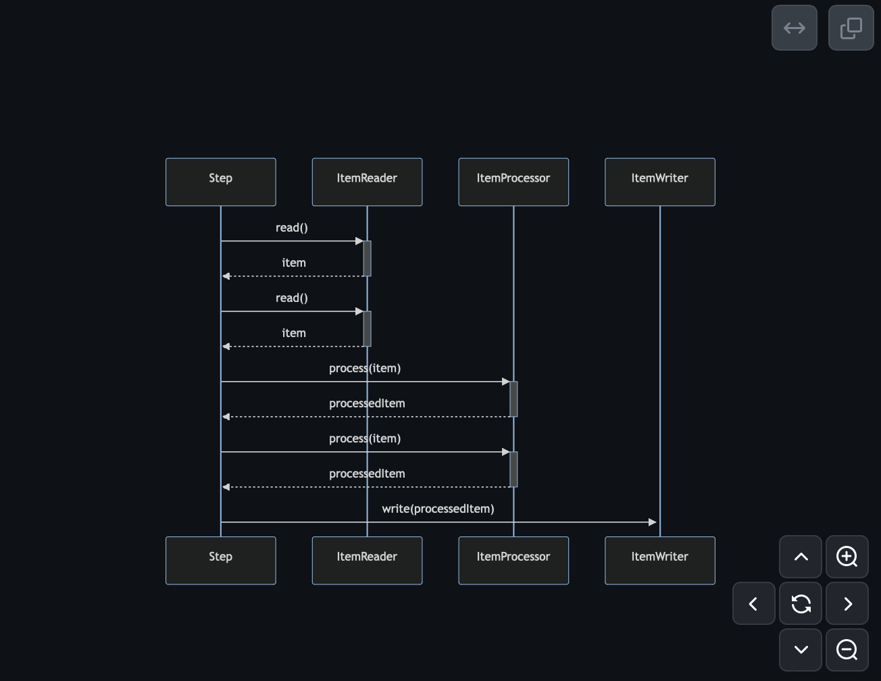Click the first read() message label
The image size is (881, 681).
coord(292,228)
